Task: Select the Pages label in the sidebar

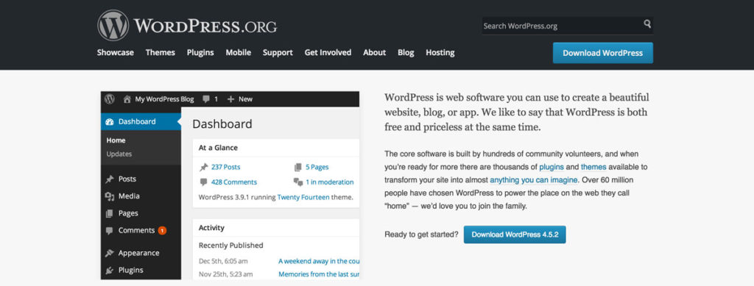Action: tap(128, 213)
